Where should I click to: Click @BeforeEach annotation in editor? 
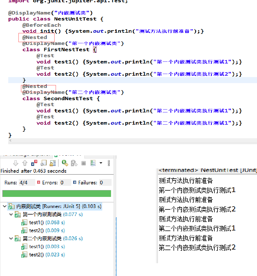point(42,25)
